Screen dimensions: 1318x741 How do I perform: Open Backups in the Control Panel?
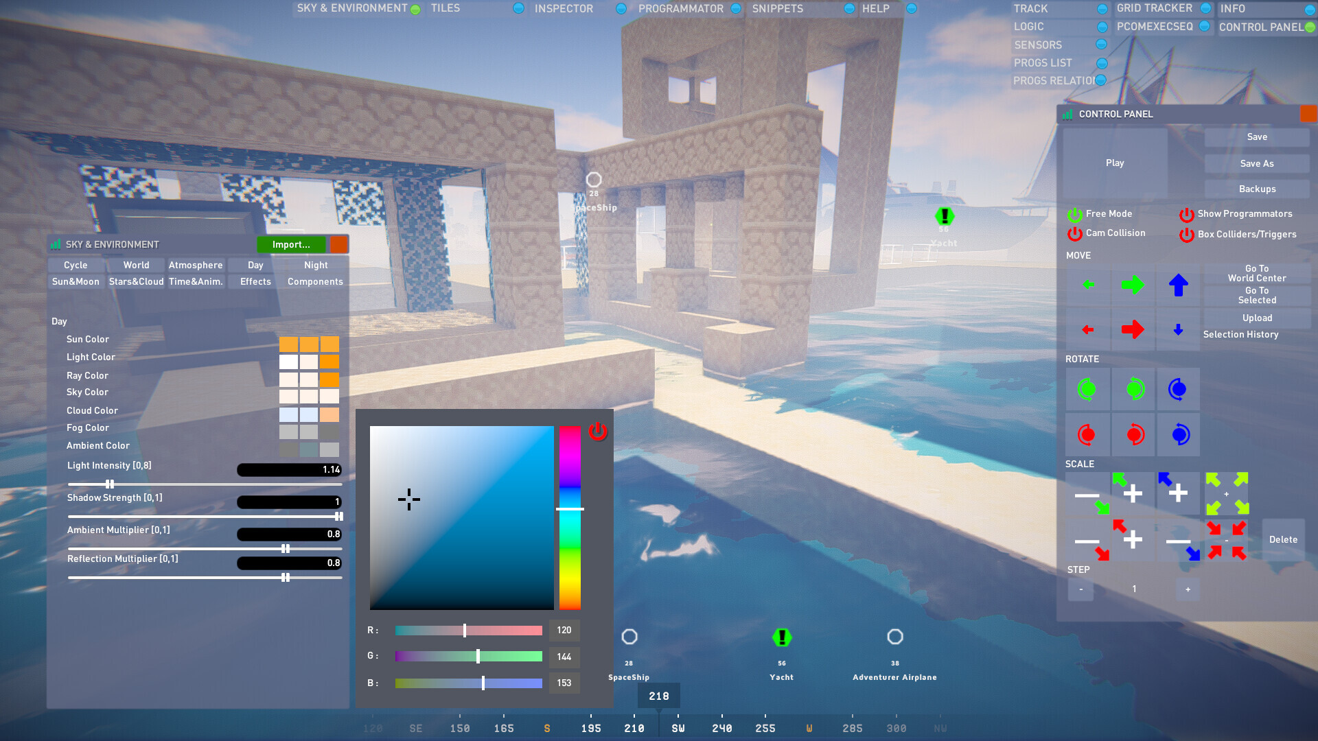pyautogui.click(x=1256, y=189)
